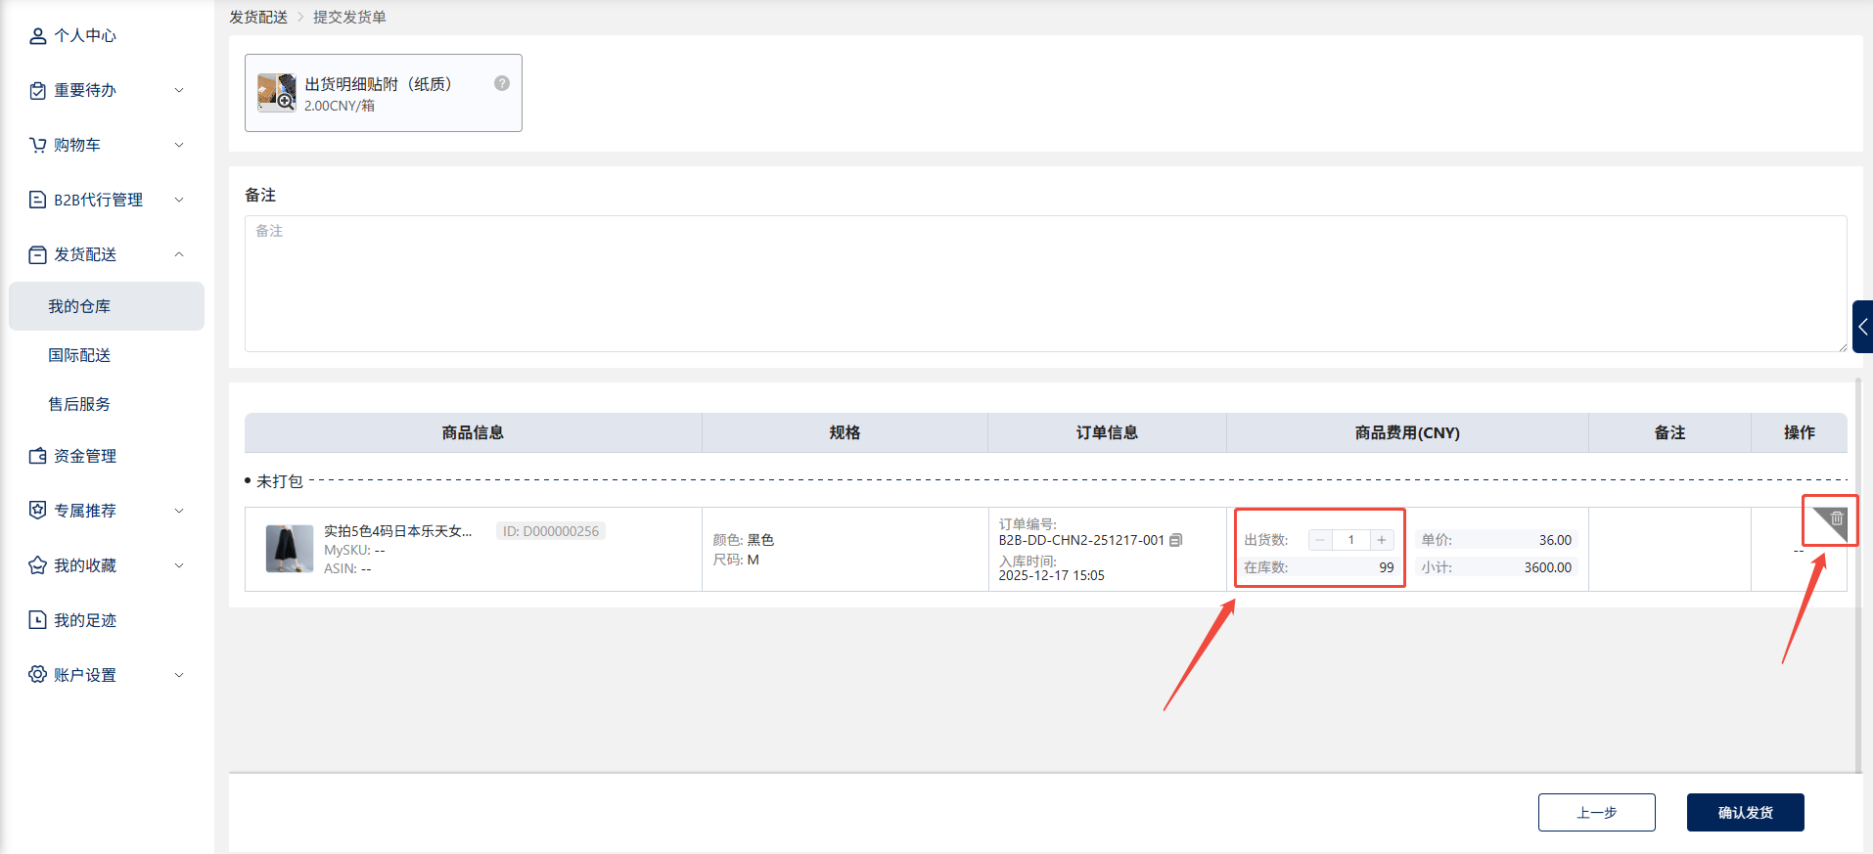The height and width of the screenshot is (854, 1873).
Task: Open 个人中心 in sidebar
Action: (x=85, y=36)
